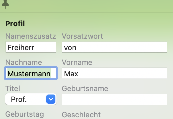Click into the Vorsatzwort field with von
The height and width of the screenshot is (119, 173).
tap(114, 47)
